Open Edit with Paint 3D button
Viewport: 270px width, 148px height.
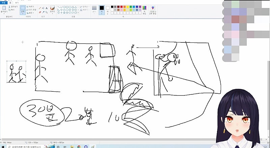click(153, 10)
